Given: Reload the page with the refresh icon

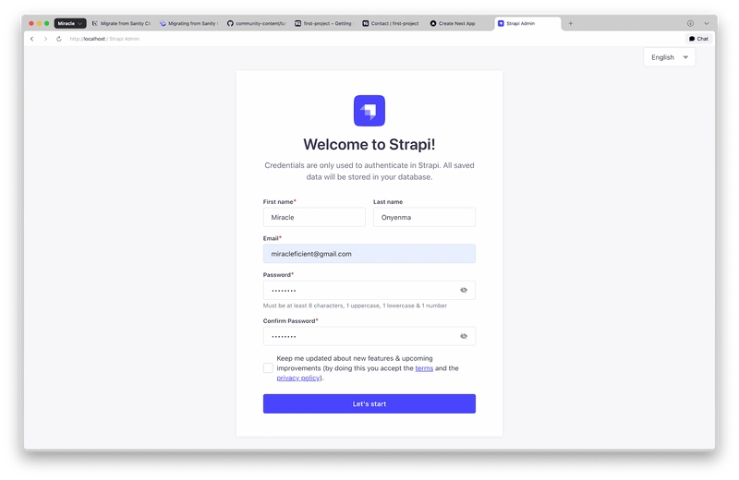Looking at the screenshot, I should pos(59,39).
